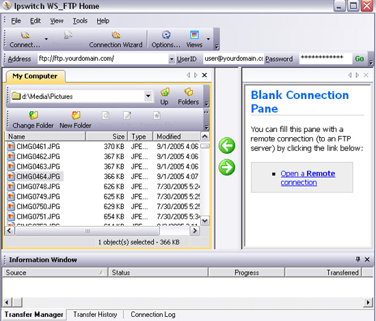Select file CIMG0751.JPG
376x321 pixels.
point(38,217)
